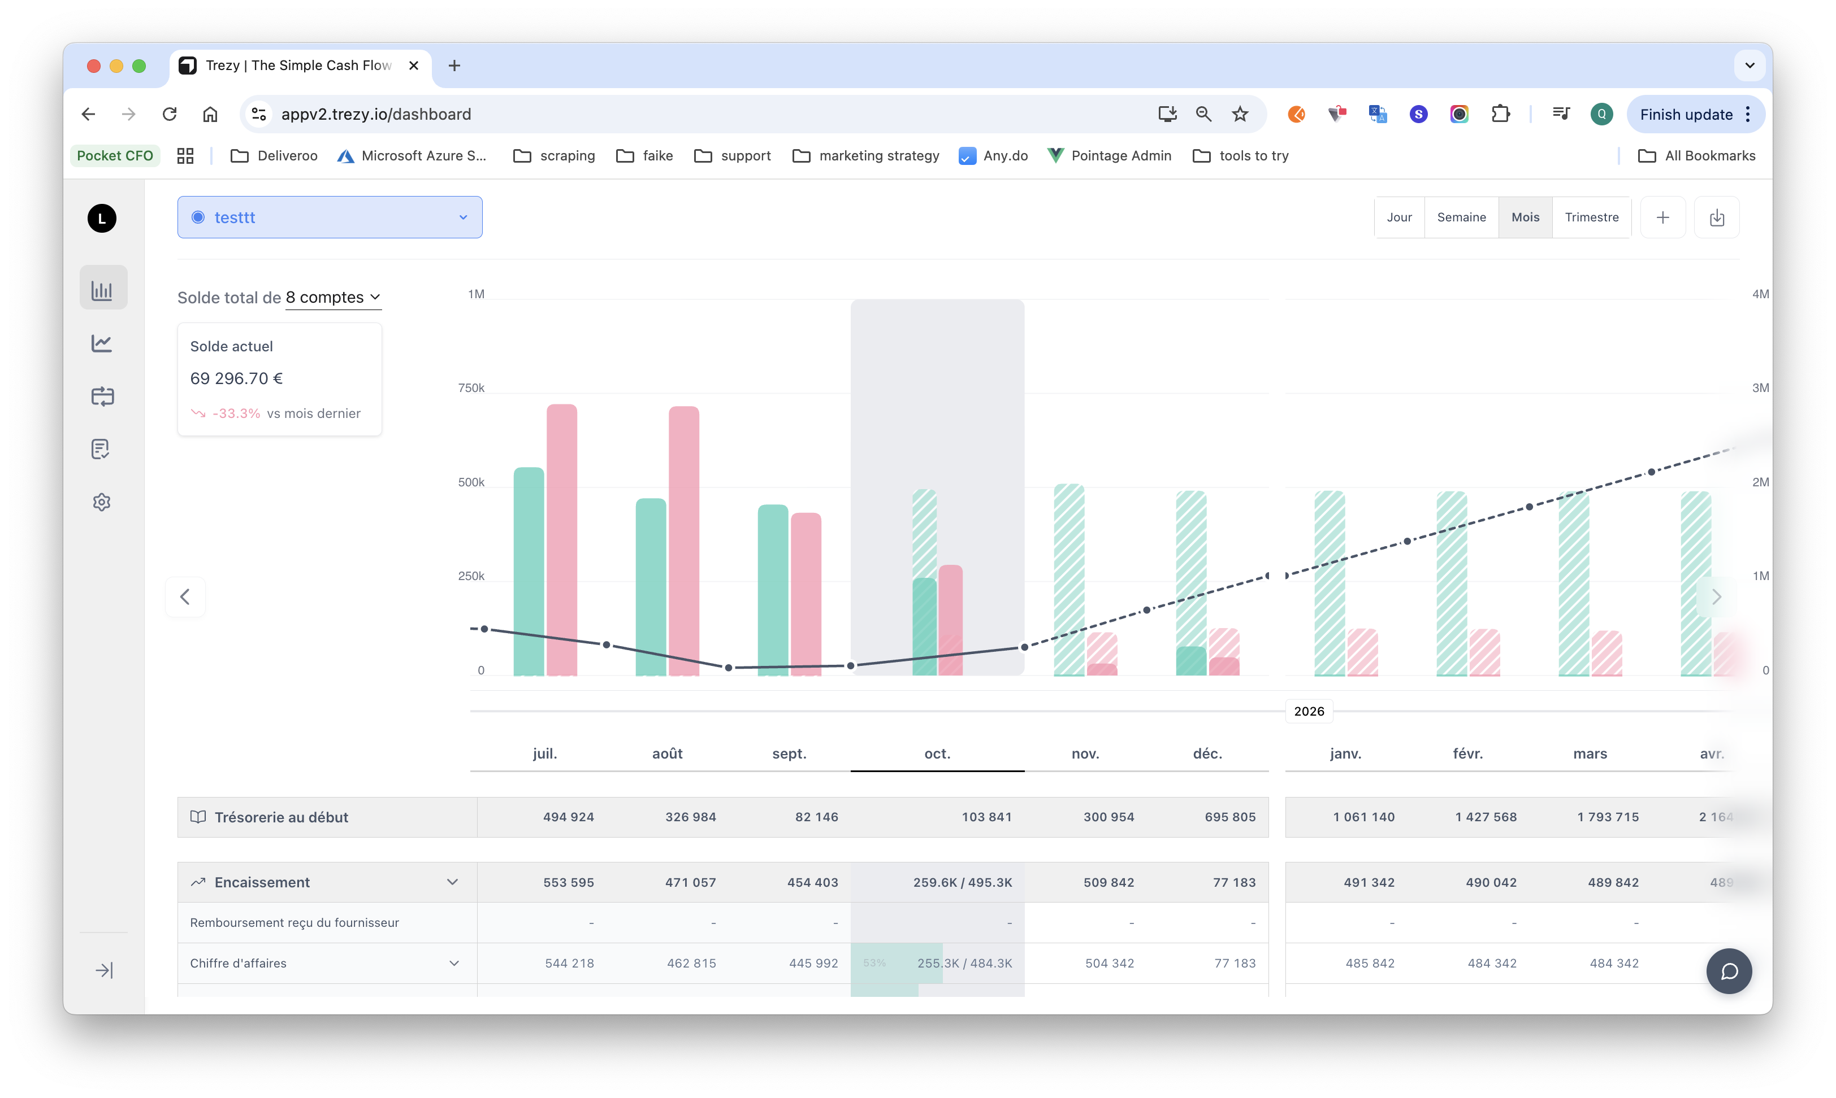Screen dimensions: 1836x1098
Task: Open the chat bubble at bottom right
Action: [x=1729, y=971]
